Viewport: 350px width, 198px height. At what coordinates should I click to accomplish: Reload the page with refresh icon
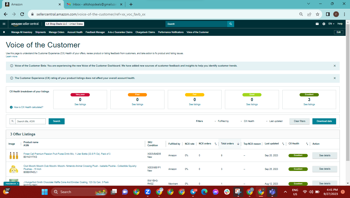click(22, 14)
